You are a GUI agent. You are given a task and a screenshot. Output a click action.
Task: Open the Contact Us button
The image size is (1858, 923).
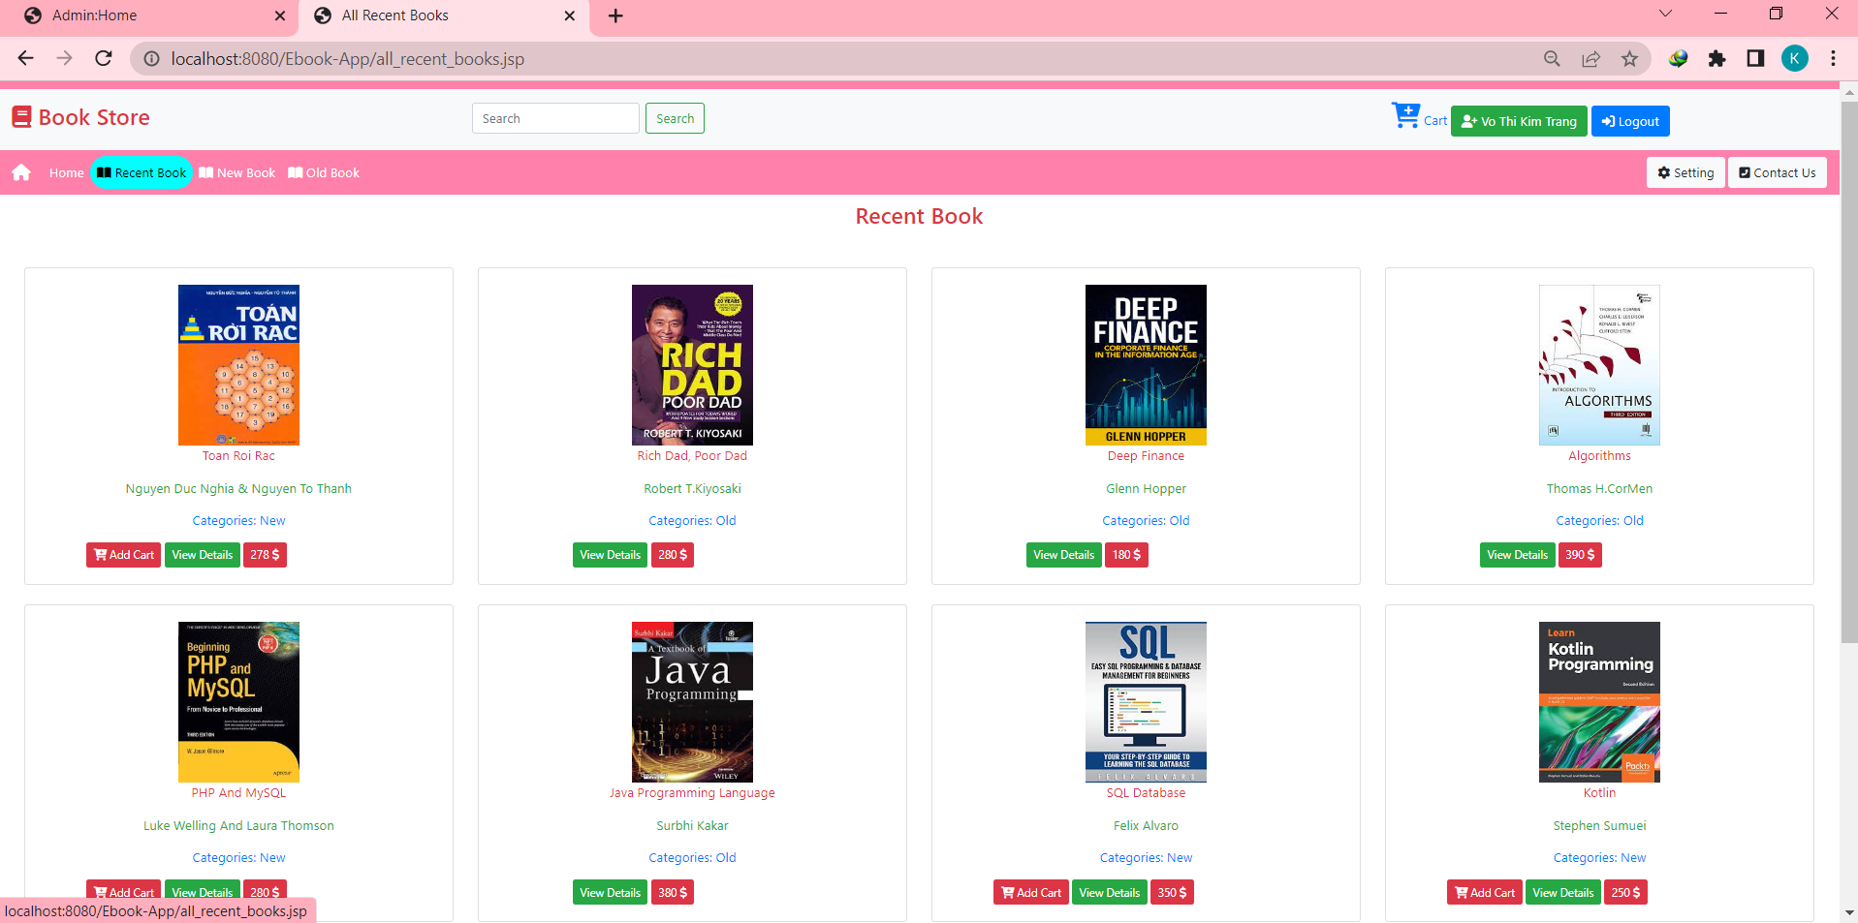pyautogui.click(x=1778, y=172)
